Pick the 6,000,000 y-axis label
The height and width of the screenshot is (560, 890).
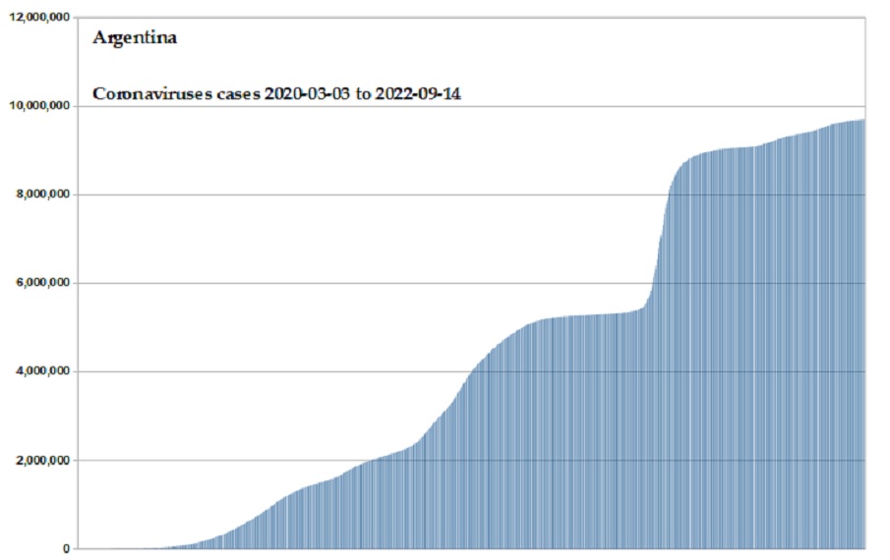(41, 283)
